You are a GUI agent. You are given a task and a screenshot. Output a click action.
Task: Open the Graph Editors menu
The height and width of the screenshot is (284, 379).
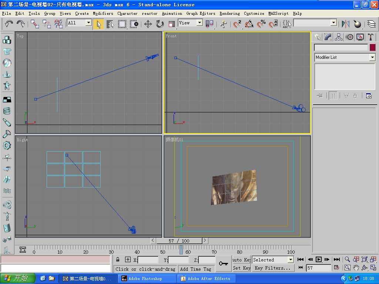click(201, 14)
